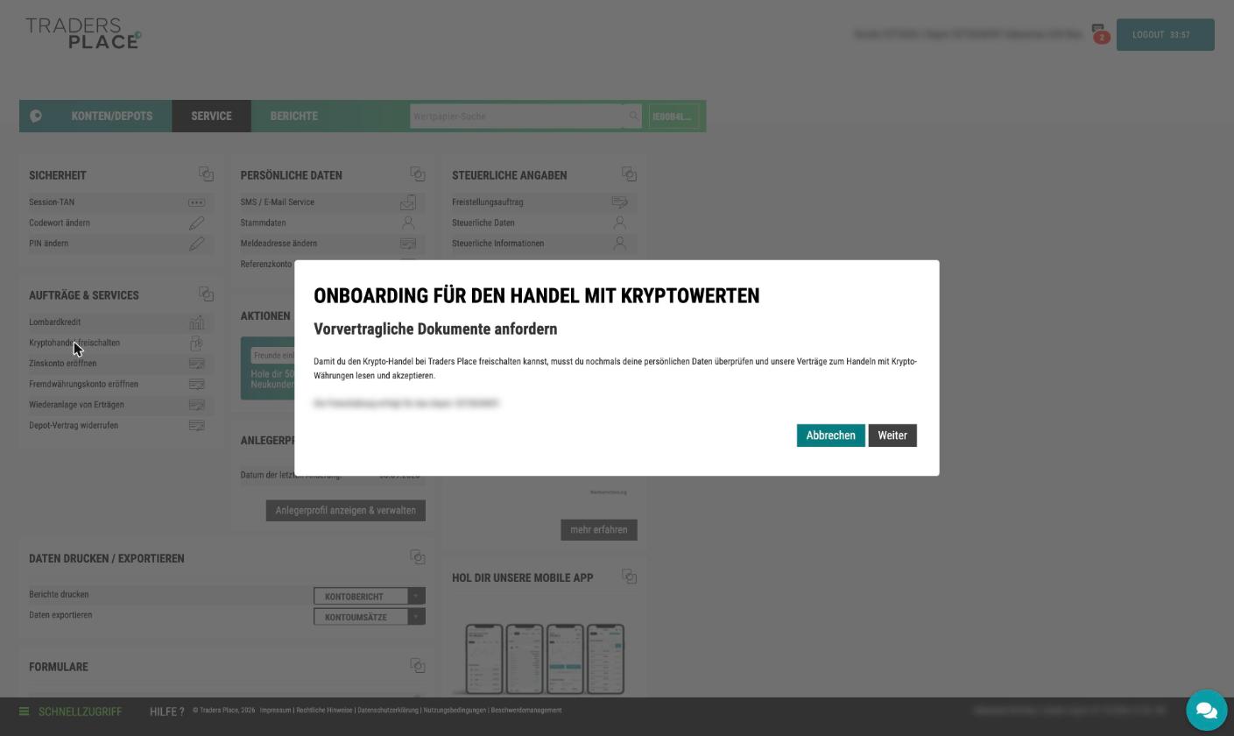
Task: Click the Persönliche Daten panel header icon
Action: pyautogui.click(x=417, y=174)
